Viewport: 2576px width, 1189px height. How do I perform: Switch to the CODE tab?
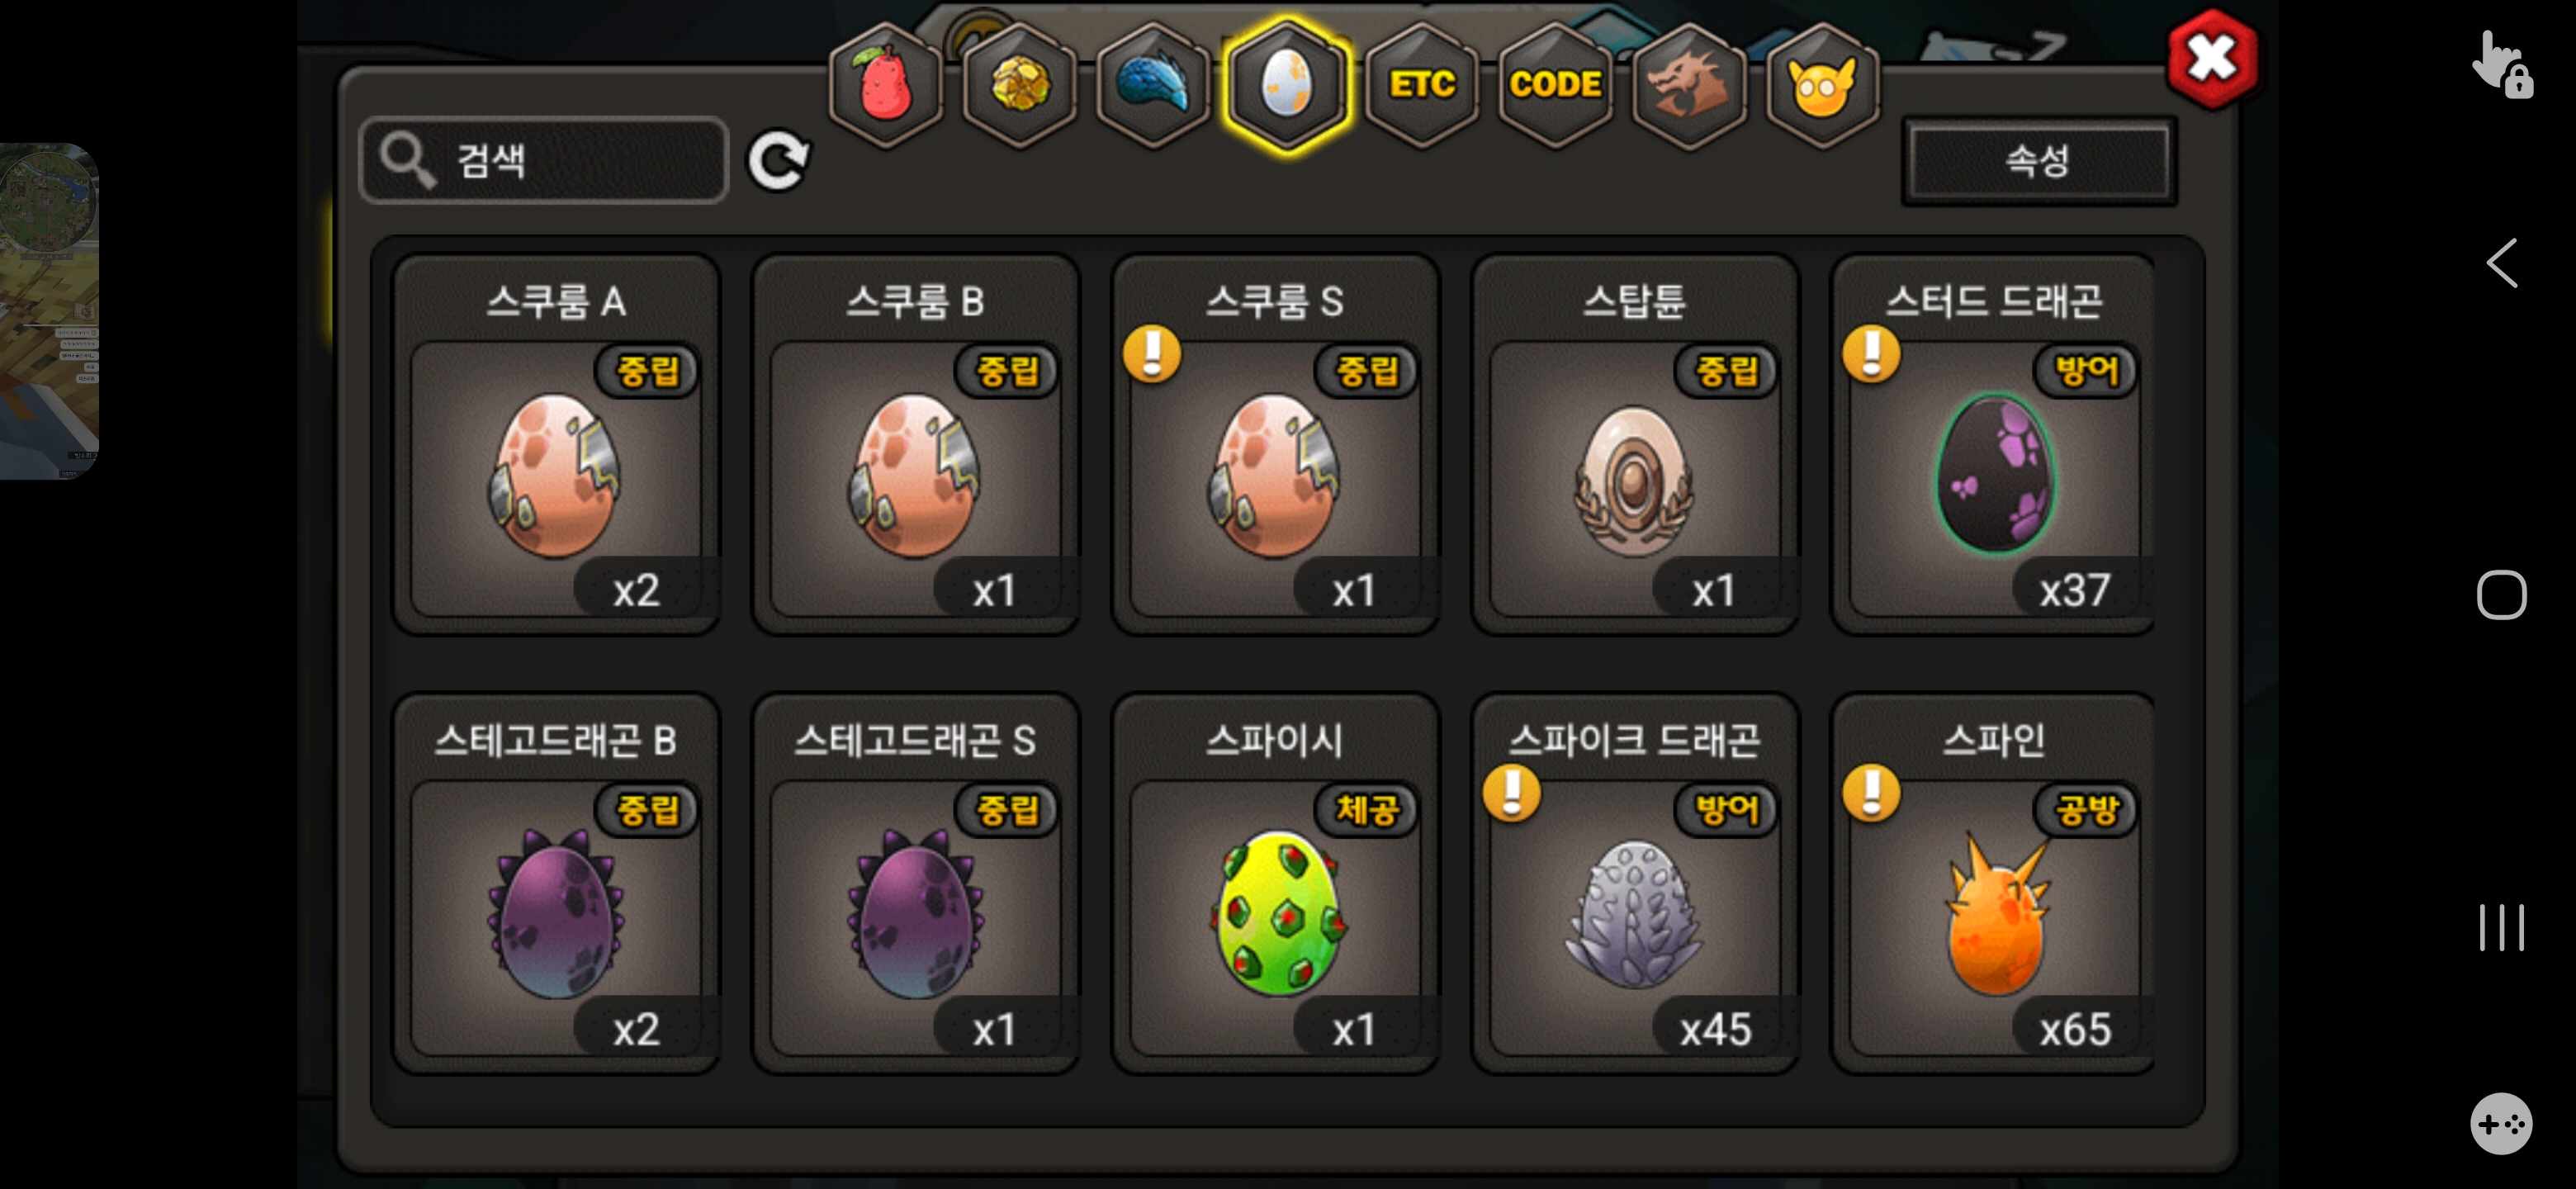pyautogui.click(x=1556, y=85)
